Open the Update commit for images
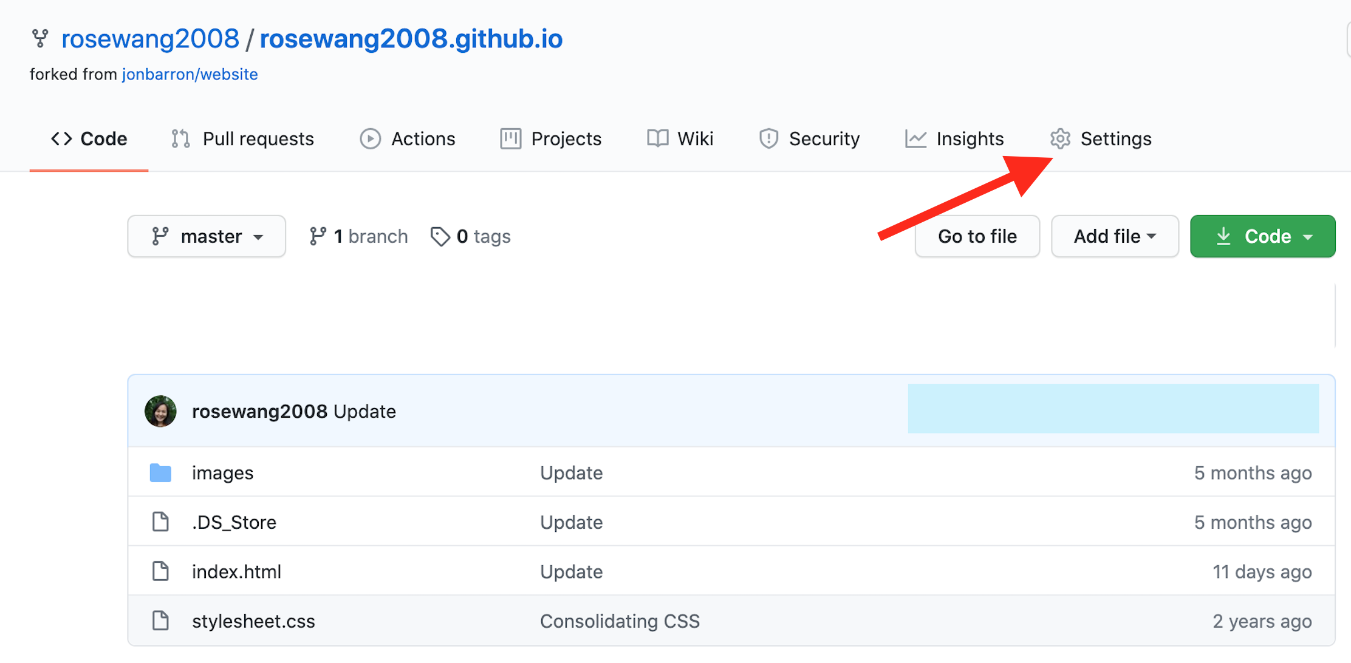 point(571,473)
